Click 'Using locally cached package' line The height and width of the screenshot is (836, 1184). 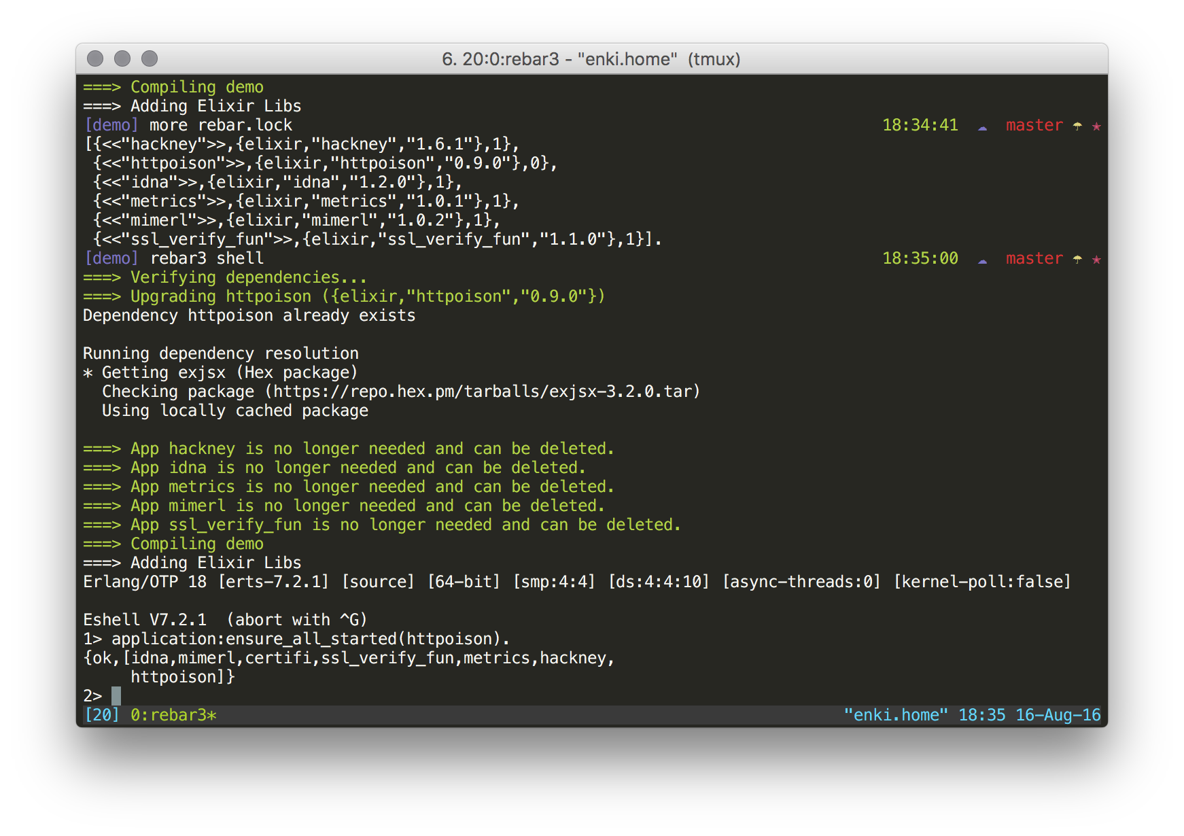[235, 411]
